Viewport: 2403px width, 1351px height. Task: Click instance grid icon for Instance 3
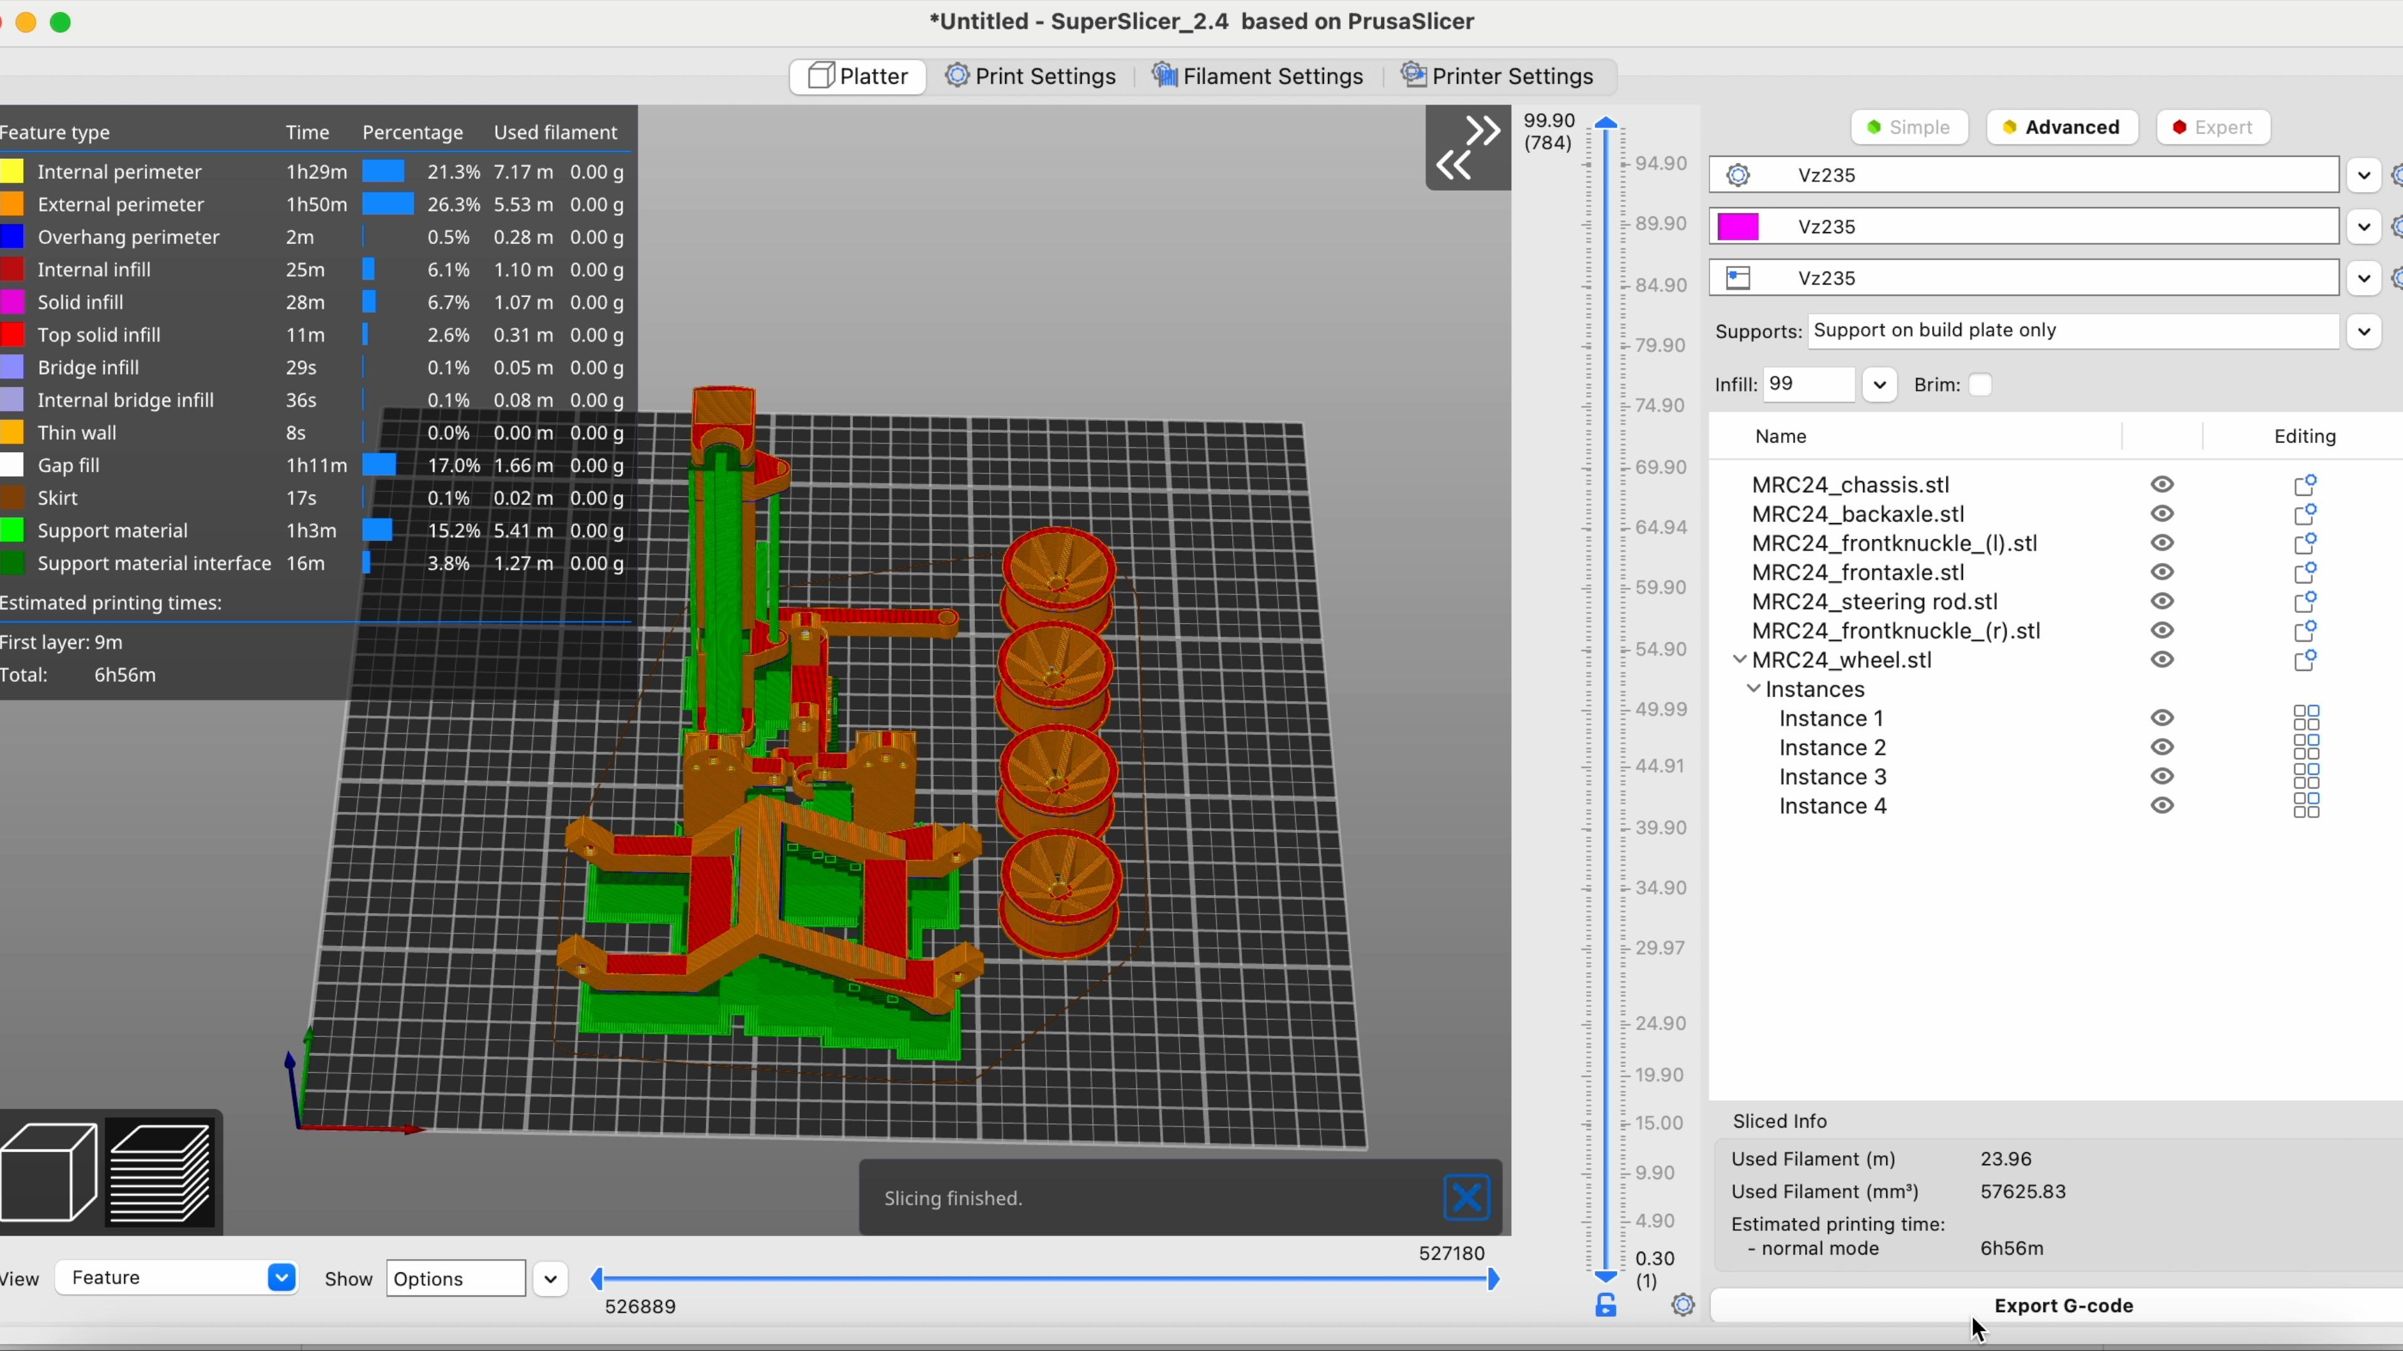[2306, 777]
